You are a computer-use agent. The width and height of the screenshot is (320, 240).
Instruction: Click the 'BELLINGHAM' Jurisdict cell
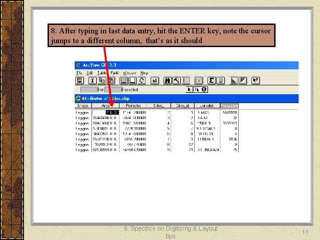point(208,150)
